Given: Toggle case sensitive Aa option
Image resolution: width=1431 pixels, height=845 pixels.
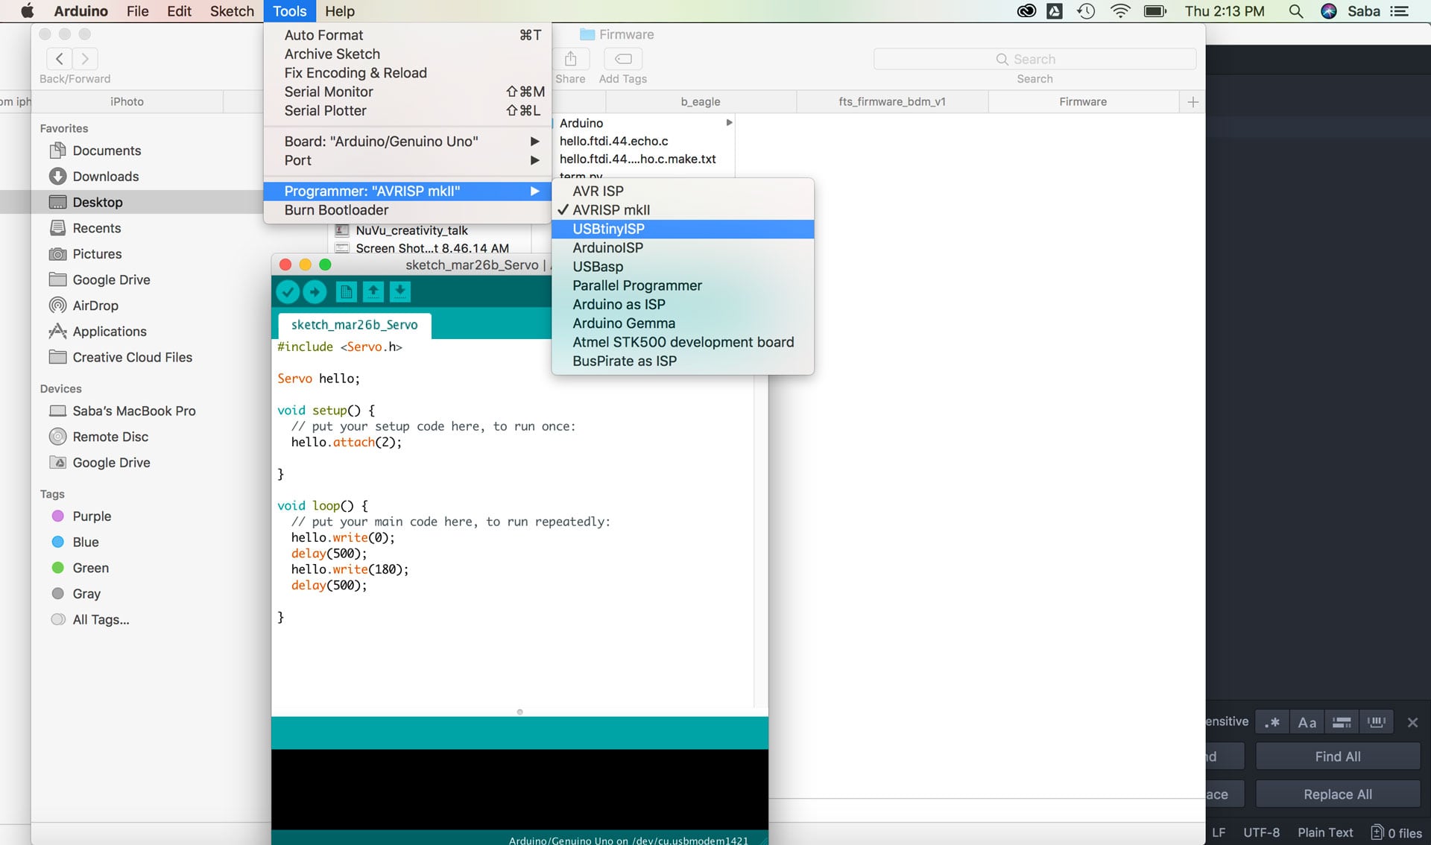Looking at the screenshot, I should pyautogui.click(x=1307, y=722).
